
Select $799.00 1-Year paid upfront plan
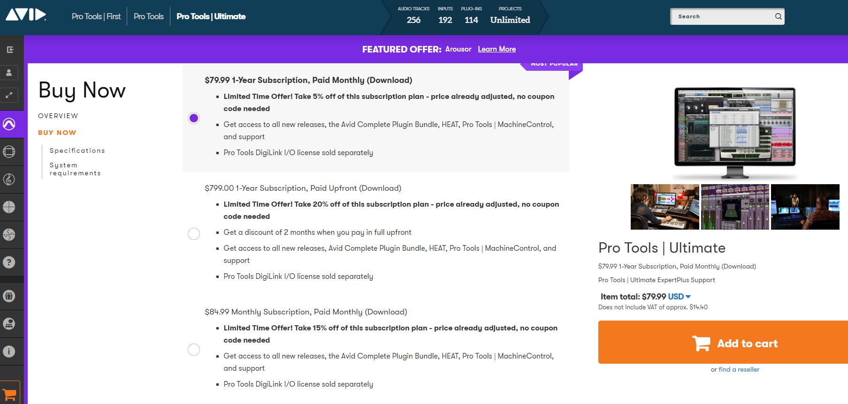(194, 234)
